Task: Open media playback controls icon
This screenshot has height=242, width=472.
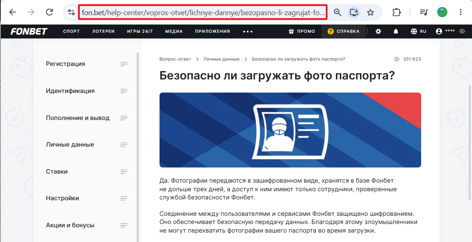Action: (x=424, y=12)
